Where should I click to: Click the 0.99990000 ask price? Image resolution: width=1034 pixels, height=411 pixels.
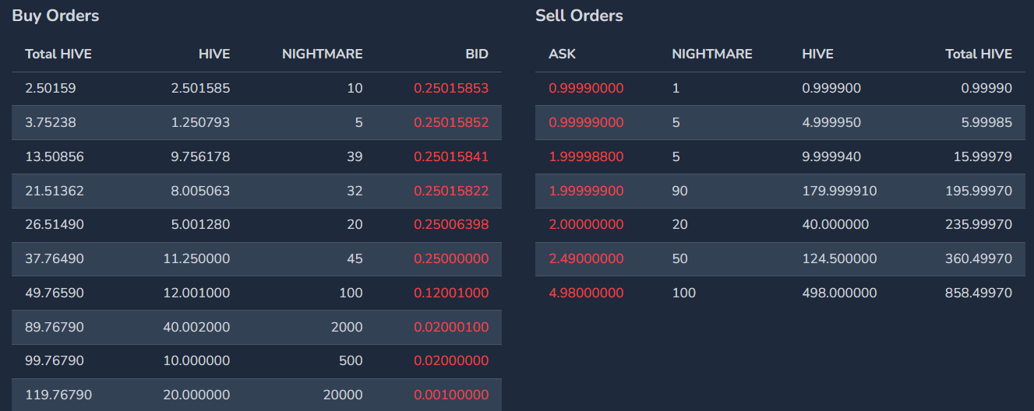pos(586,88)
